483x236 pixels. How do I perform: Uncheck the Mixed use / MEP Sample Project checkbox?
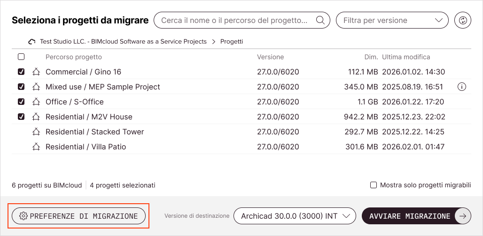[x=21, y=87]
